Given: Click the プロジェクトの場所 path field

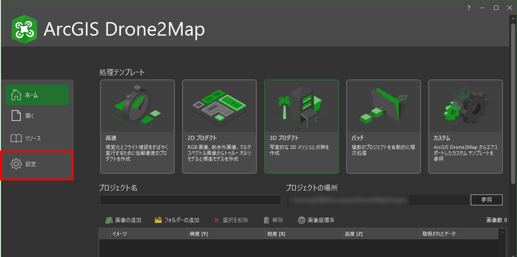Looking at the screenshot, I should click(x=378, y=200).
